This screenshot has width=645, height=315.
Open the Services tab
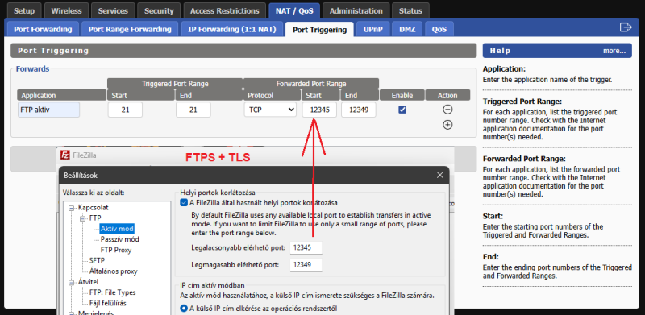pyautogui.click(x=113, y=11)
